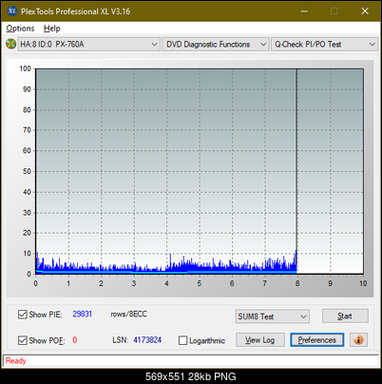Screen dimensions: 382x384
Task: Minimize the PlexTools window
Action: pos(304,11)
